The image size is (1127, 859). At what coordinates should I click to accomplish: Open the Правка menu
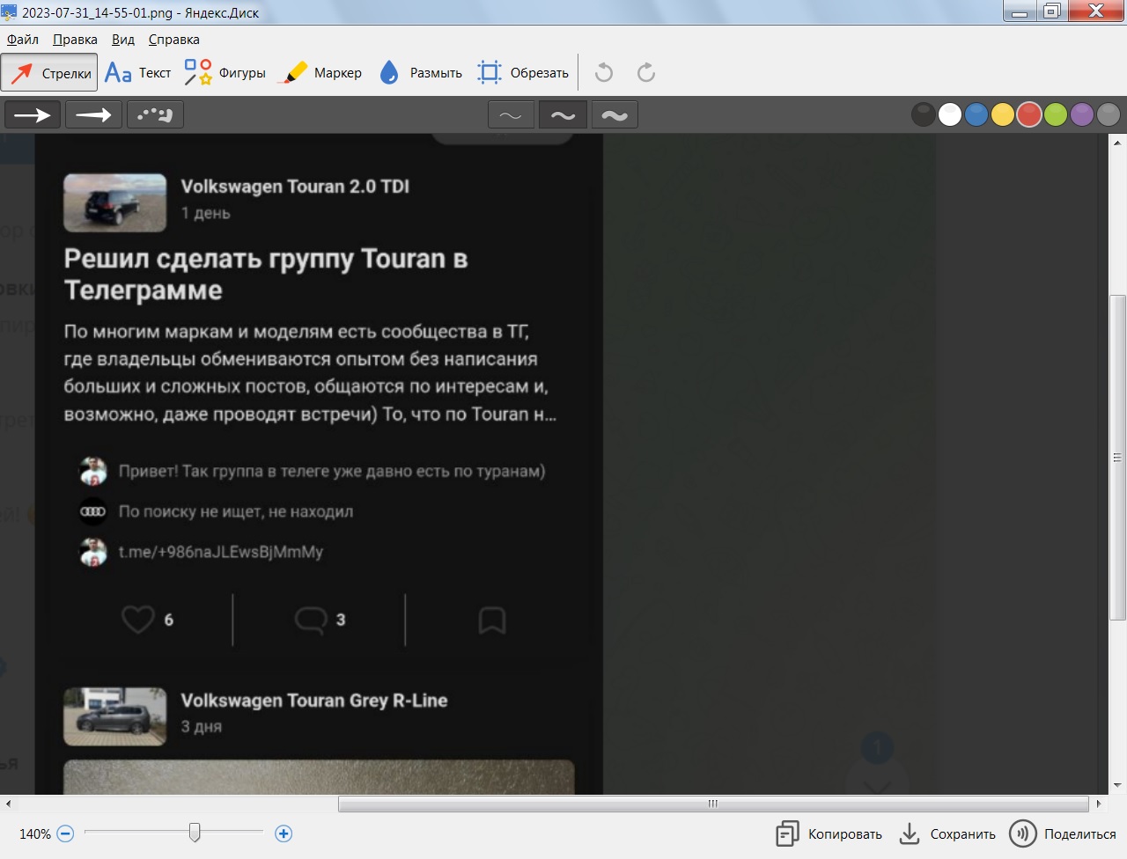(x=75, y=40)
